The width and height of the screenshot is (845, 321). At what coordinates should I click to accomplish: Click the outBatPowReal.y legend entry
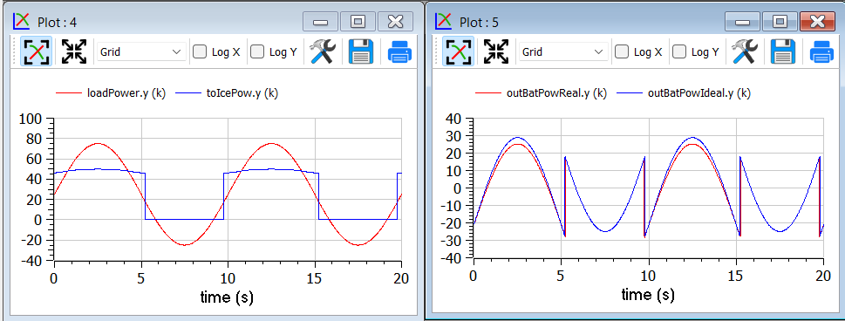coord(541,92)
